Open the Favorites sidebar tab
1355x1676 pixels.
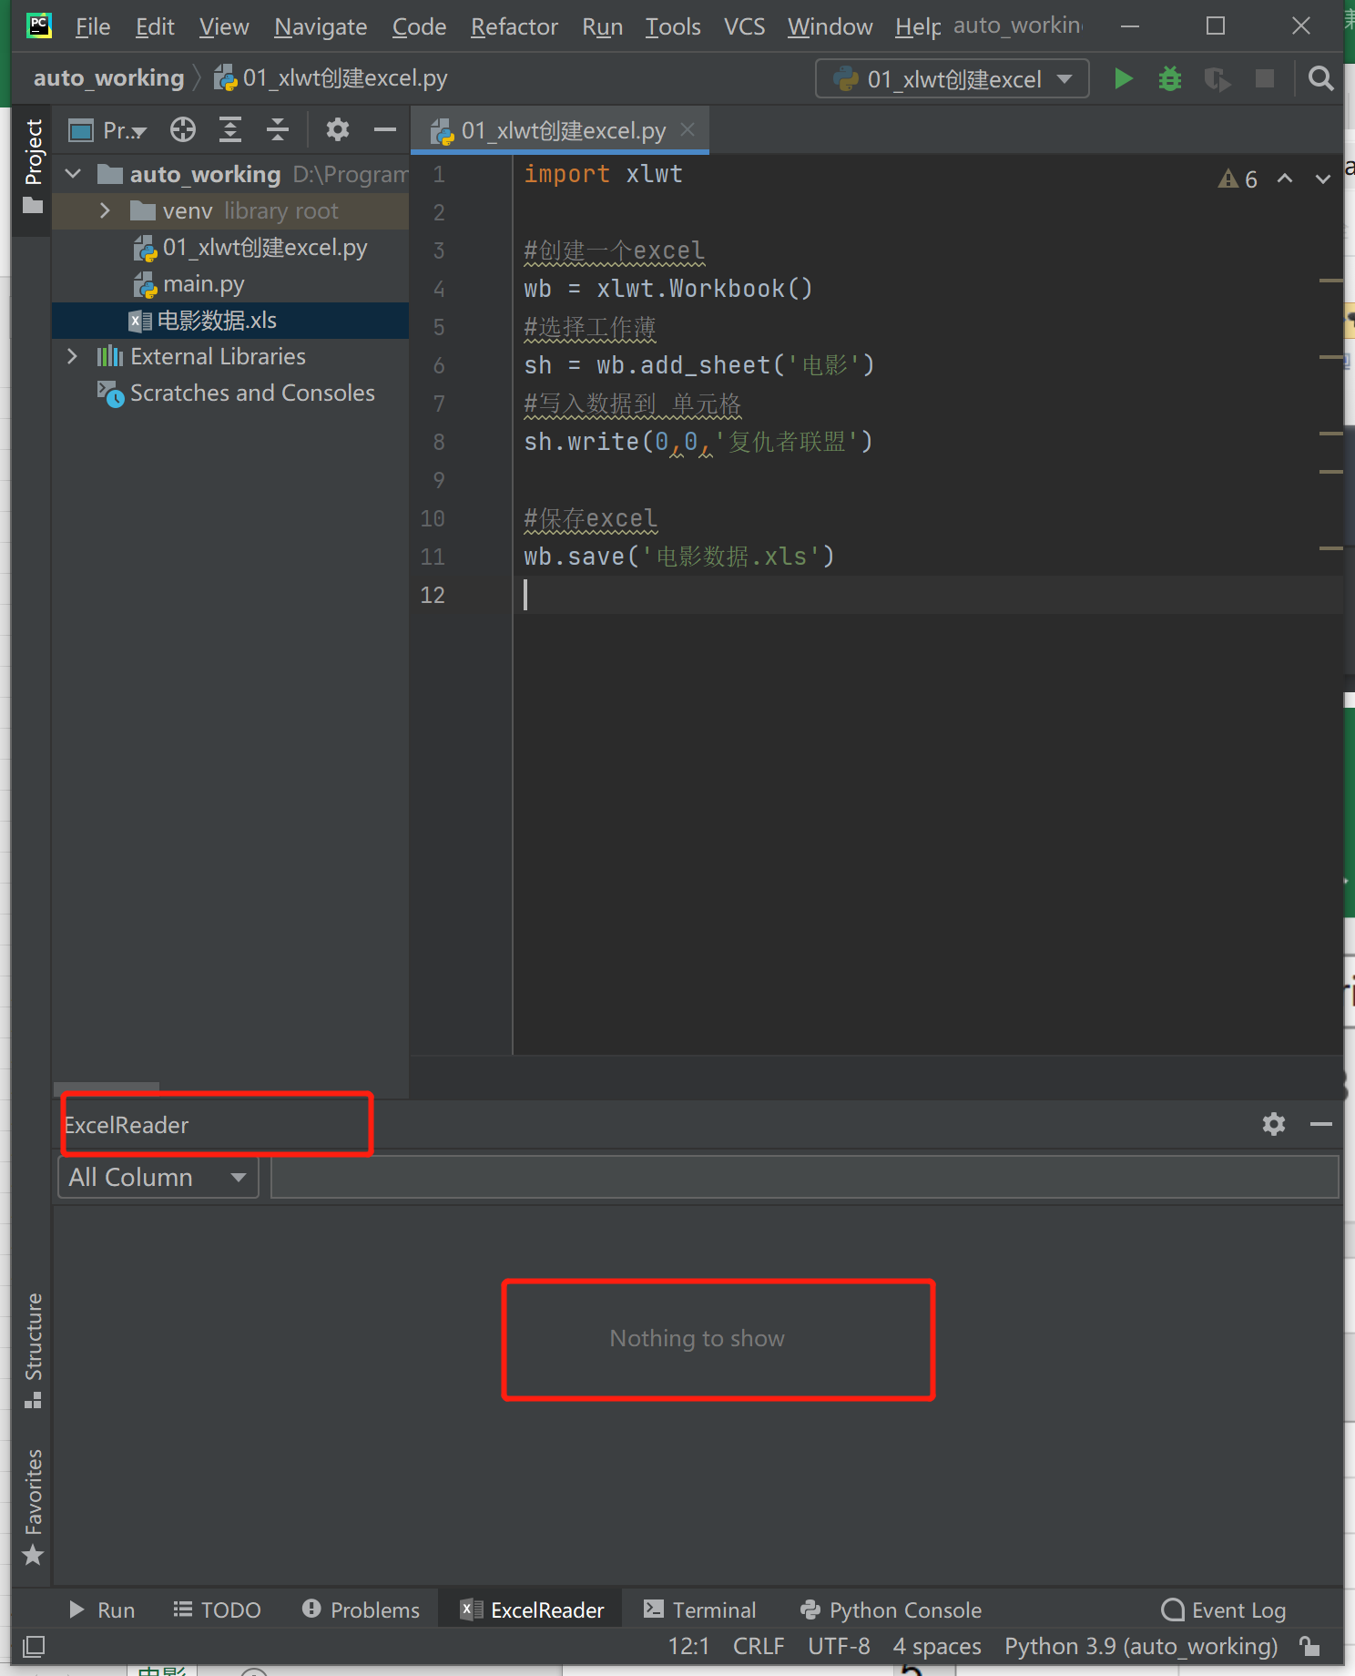click(x=33, y=1507)
